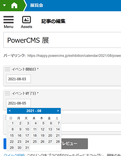Open the dropdown triangle beside home icon
The image size is (121, 156).
[x=4, y=5]
